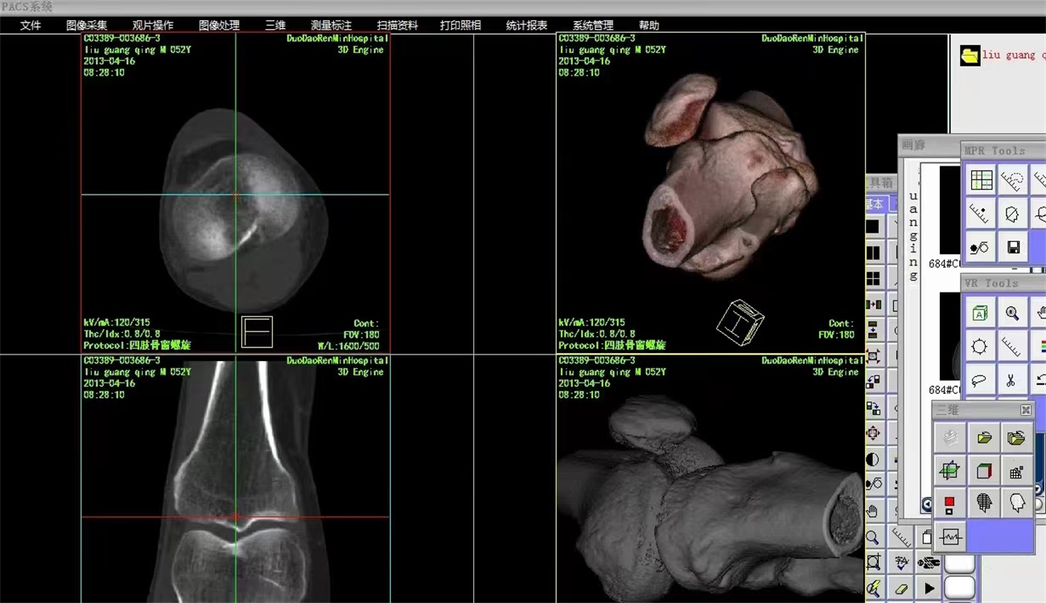This screenshot has width=1046, height=603.
Task: Click the contrast half-circle icon in toolbox
Action: pos(873,460)
